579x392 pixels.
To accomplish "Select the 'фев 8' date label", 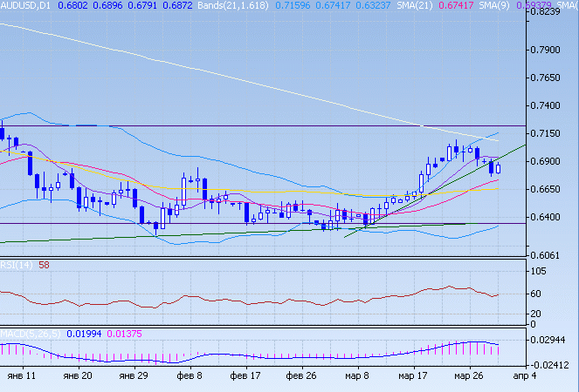I will pyautogui.click(x=188, y=376).
